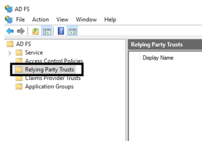Click the Relying Party Trusts folder icon
The image size is (202, 141).
19,69
